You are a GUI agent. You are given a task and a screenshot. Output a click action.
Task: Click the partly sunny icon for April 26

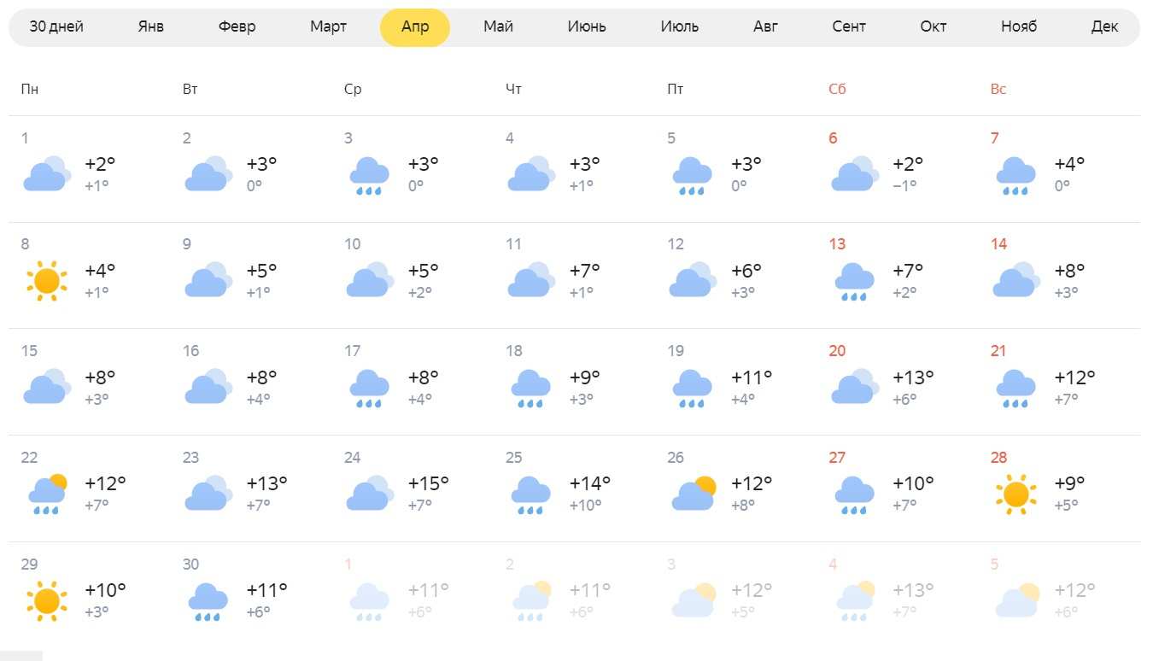click(x=693, y=494)
